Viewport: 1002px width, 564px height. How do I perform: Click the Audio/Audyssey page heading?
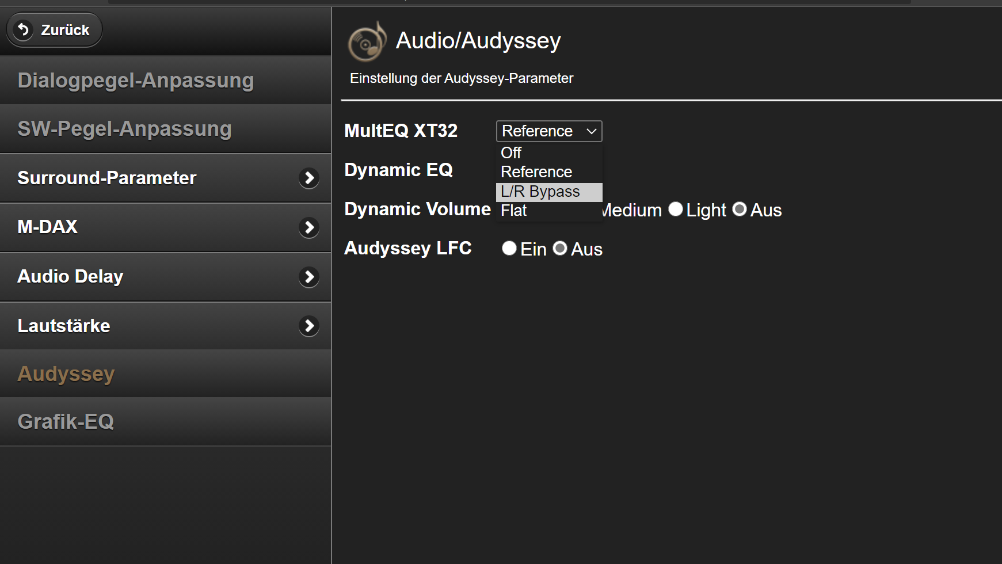point(478,41)
